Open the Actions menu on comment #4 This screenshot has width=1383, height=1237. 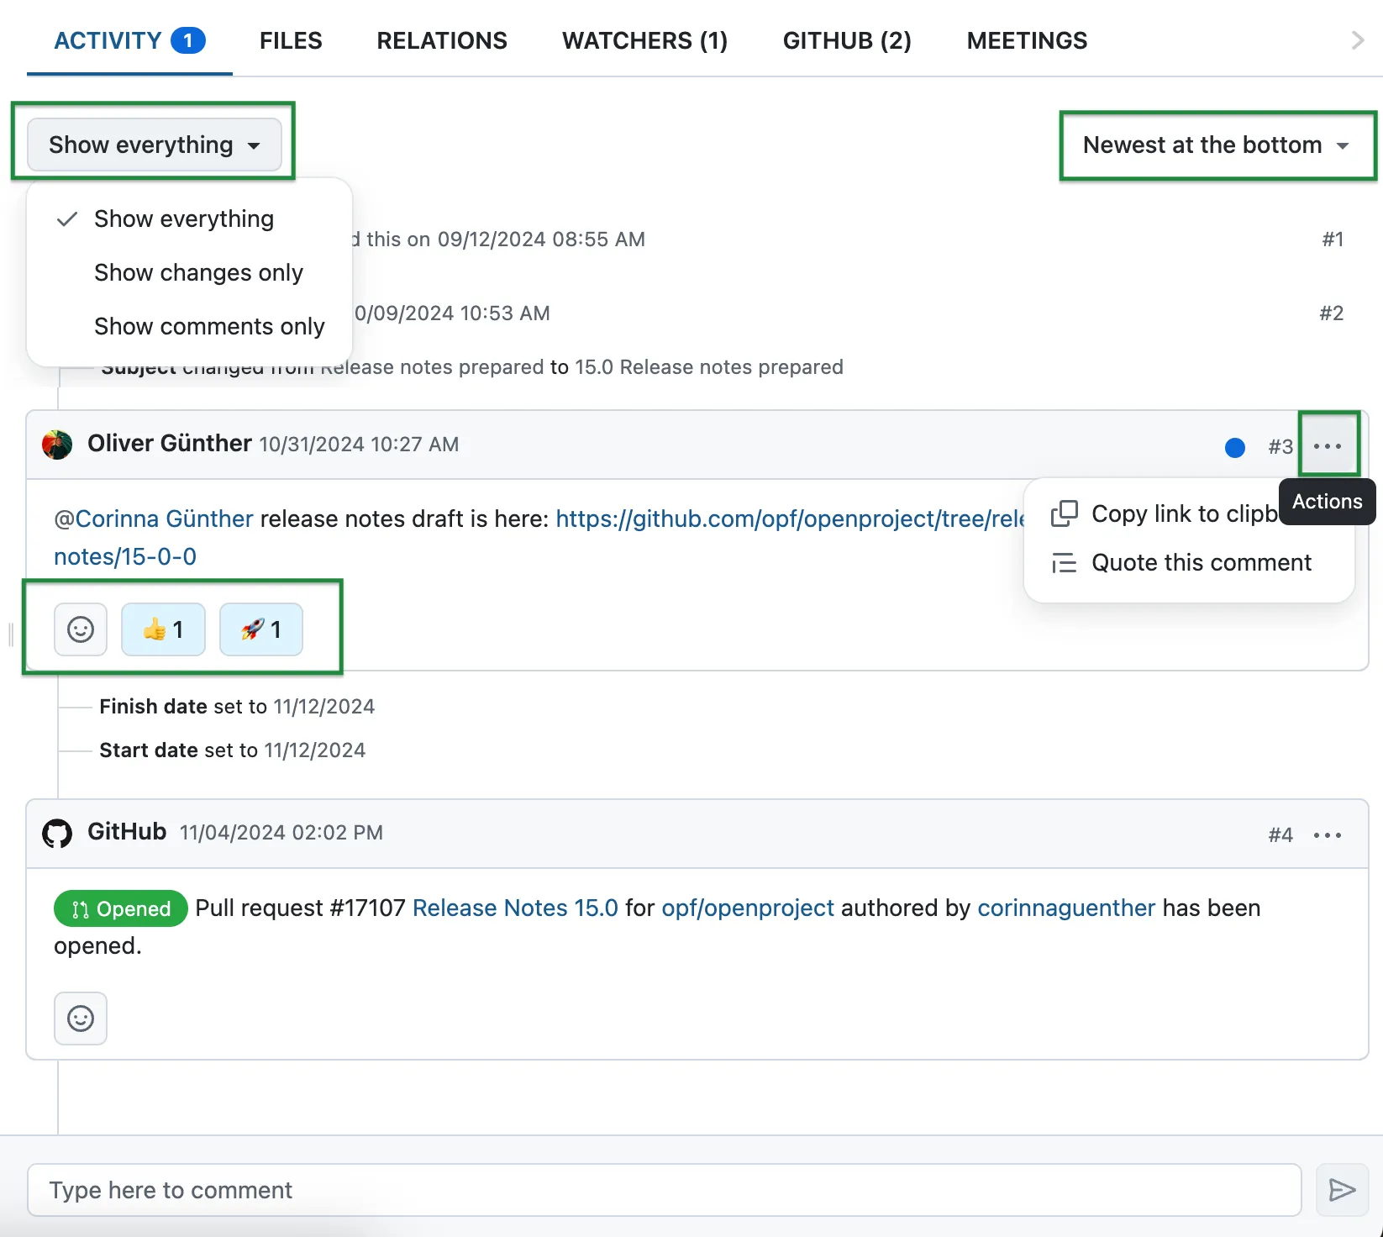(x=1327, y=834)
